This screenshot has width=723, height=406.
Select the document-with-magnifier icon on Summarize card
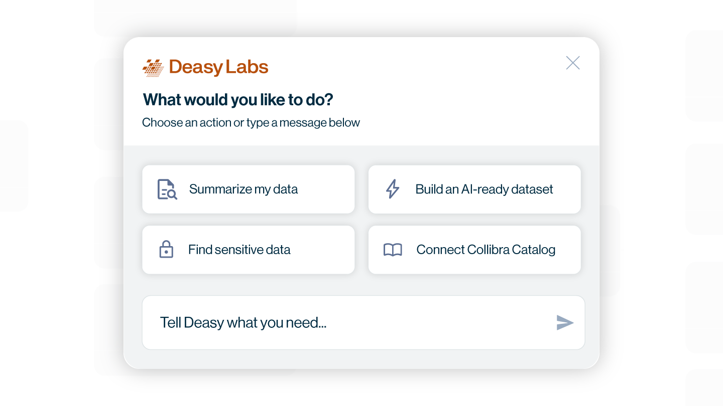(x=166, y=189)
